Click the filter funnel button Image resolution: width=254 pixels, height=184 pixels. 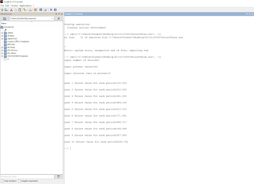pos(58,177)
